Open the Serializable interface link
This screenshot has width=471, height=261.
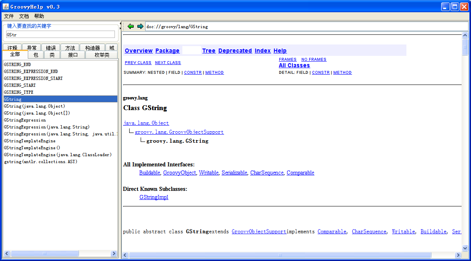pos(234,173)
